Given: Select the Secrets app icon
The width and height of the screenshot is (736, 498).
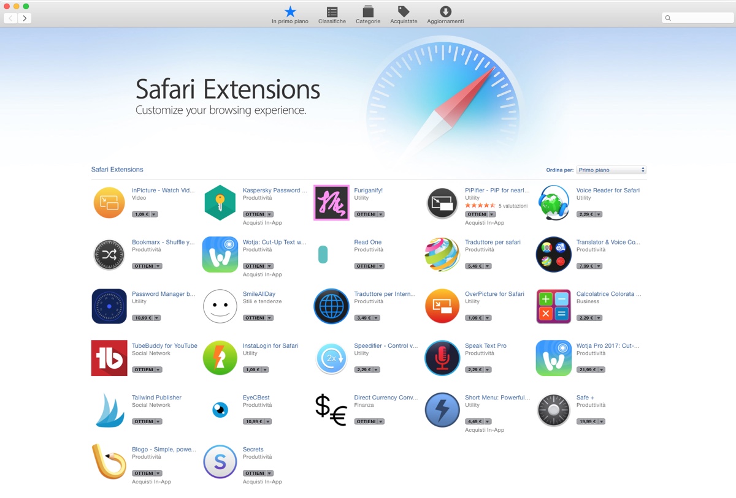Looking at the screenshot, I should [x=220, y=461].
